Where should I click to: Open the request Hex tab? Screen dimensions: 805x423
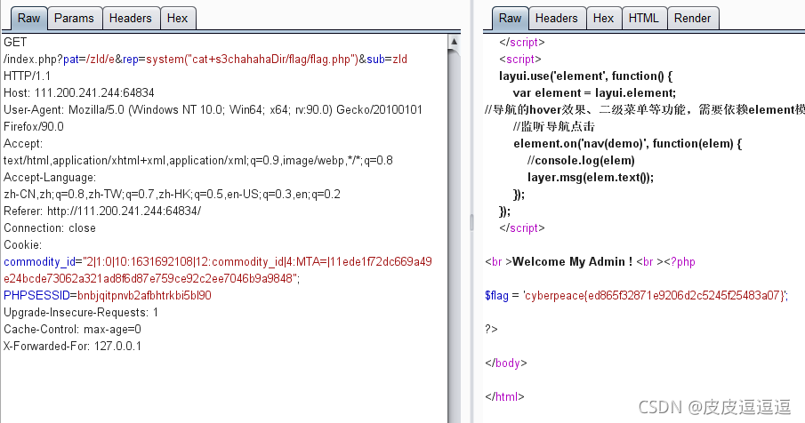coord(177,19)
